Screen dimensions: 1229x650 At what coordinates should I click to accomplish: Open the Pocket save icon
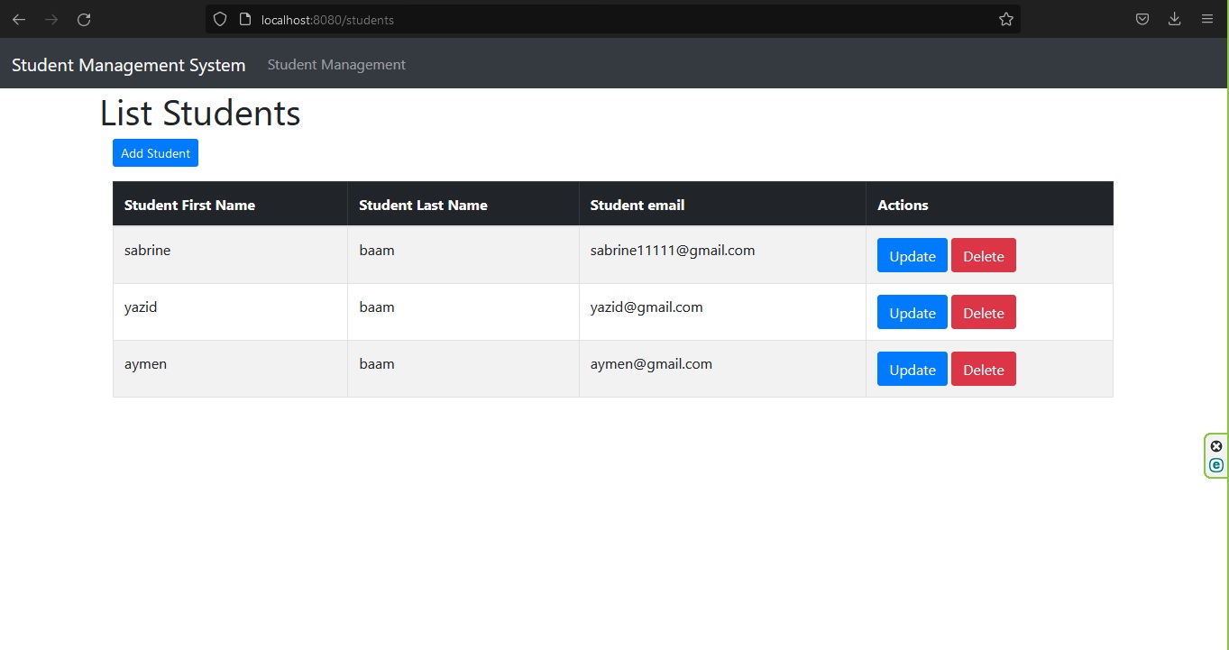pos(1142,19)
